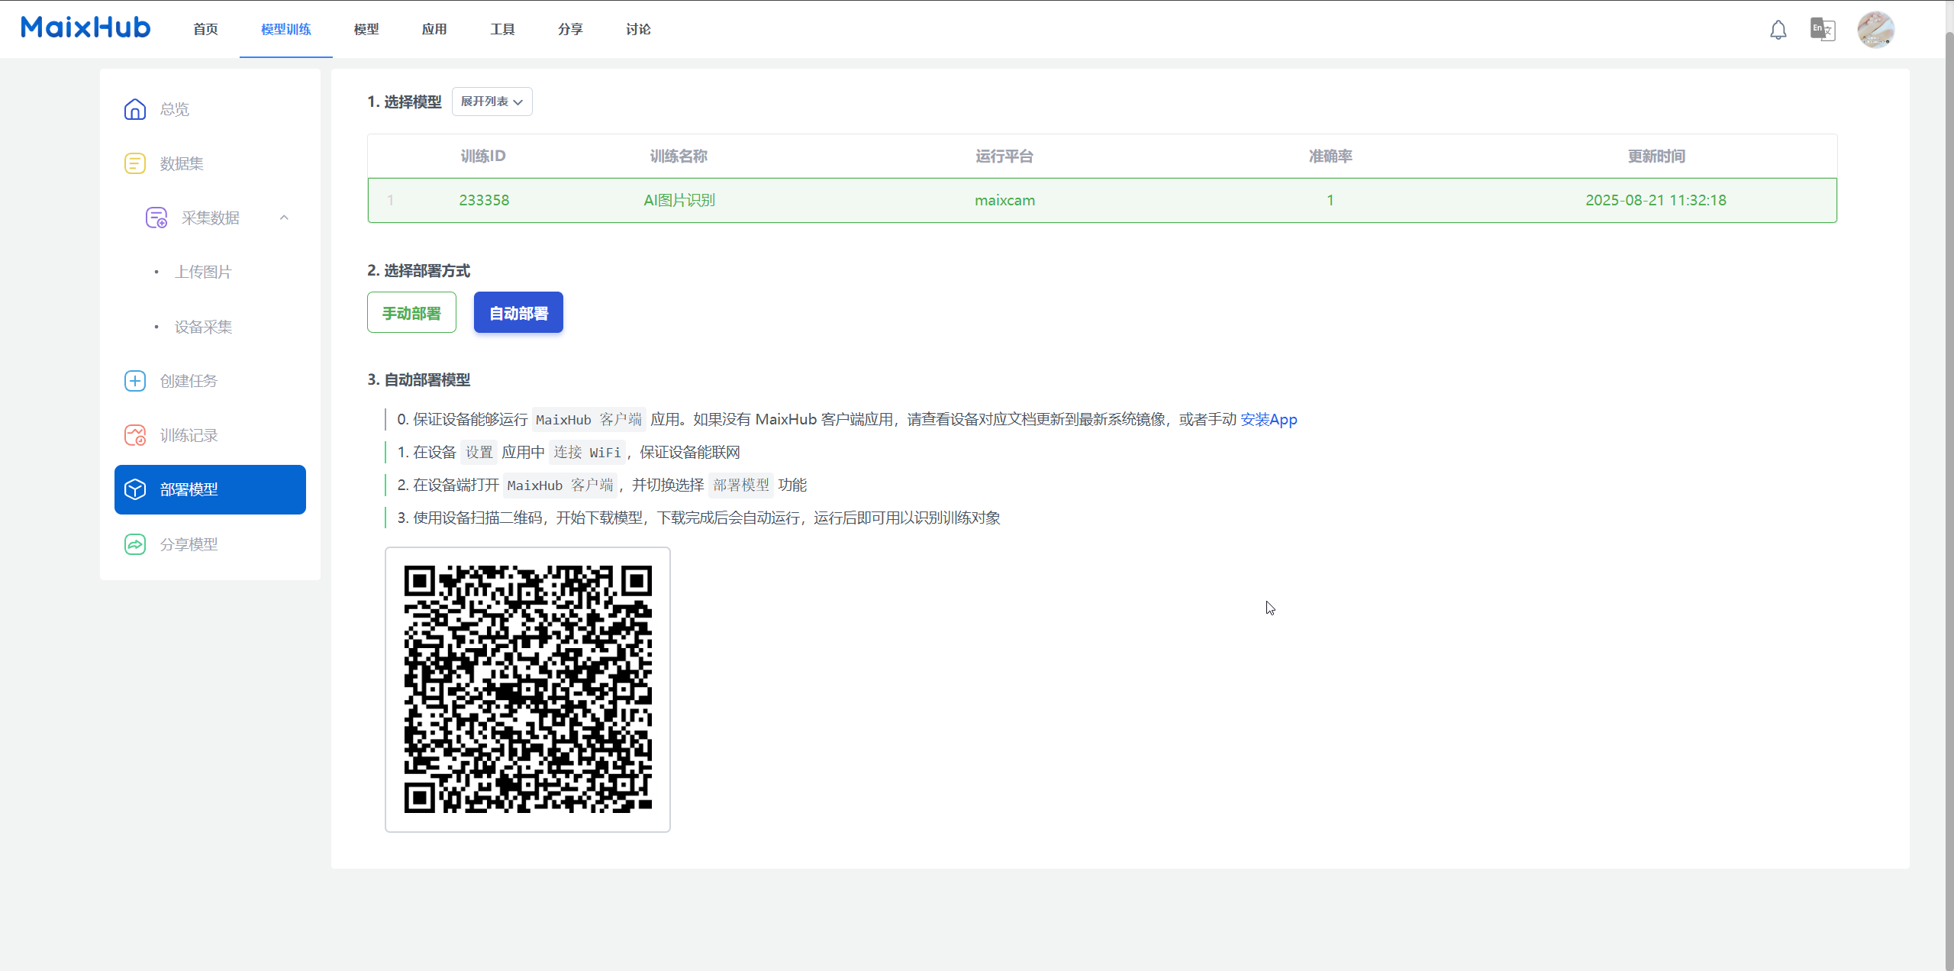Click the 总览 home icon in sidebar
This screenshot has width=1954, height=971.
click(x=135, y=109)
